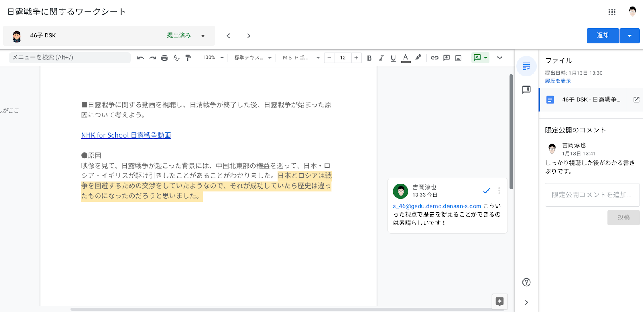Open the highlight color picker

(418, 58)
